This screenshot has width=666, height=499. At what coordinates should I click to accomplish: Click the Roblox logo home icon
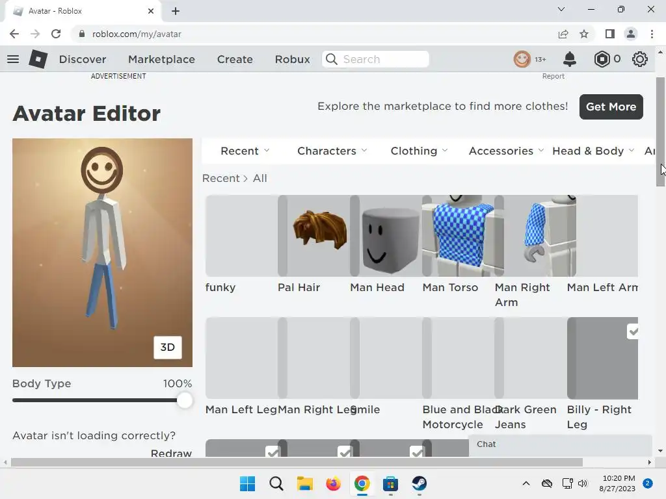[38, 59]
